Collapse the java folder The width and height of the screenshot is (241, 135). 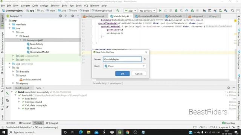[10, 28]
